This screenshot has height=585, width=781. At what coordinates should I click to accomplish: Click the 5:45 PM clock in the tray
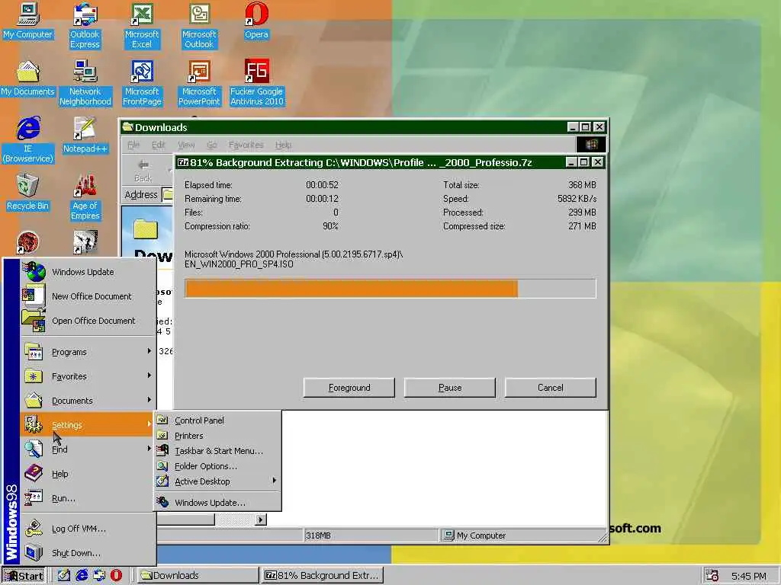(748, 576)
